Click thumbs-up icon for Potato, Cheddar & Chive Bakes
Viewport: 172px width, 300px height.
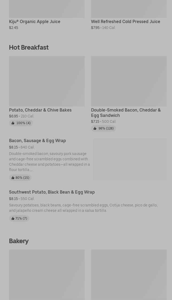13,123
